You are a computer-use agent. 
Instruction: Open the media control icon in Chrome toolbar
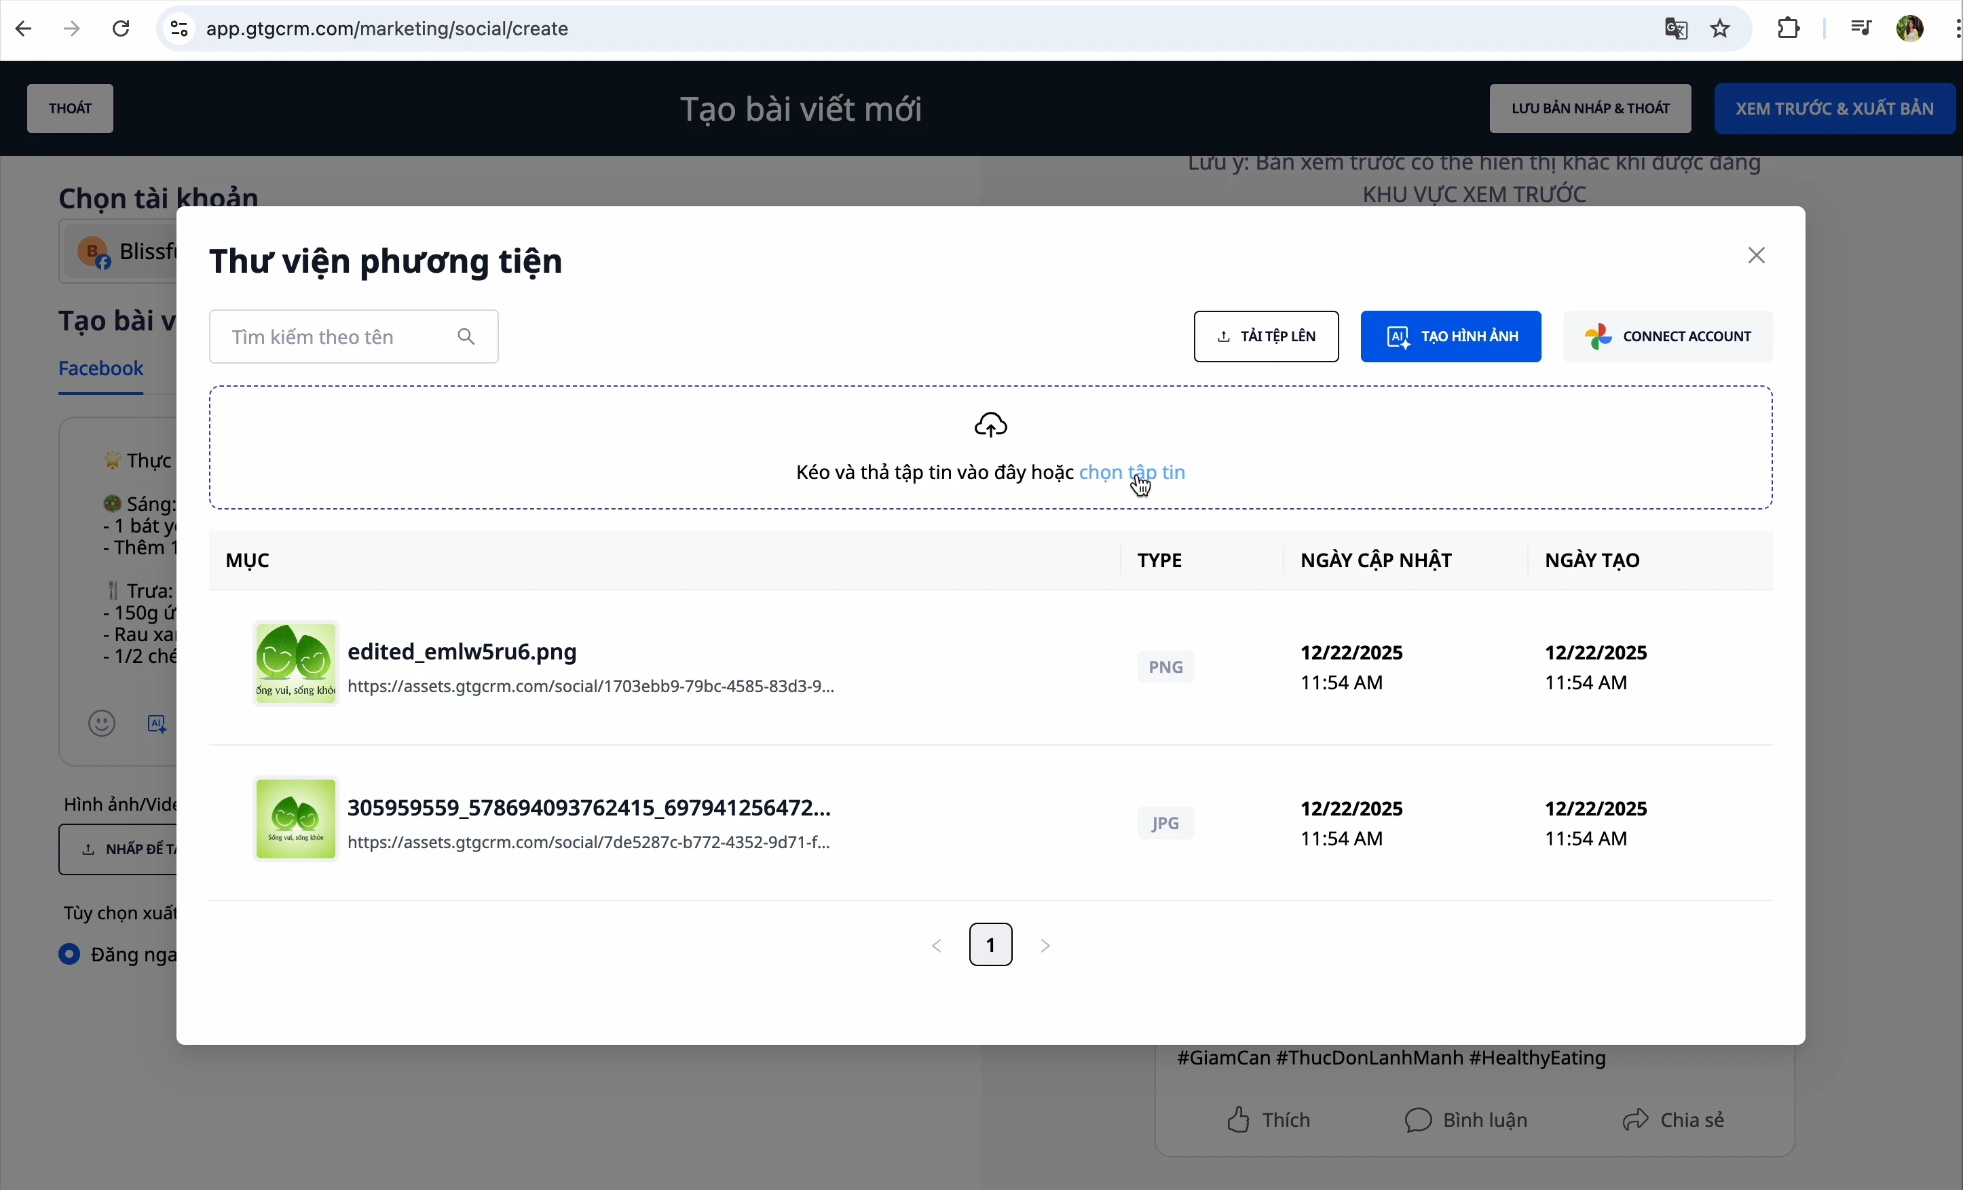coord(1861,29)
